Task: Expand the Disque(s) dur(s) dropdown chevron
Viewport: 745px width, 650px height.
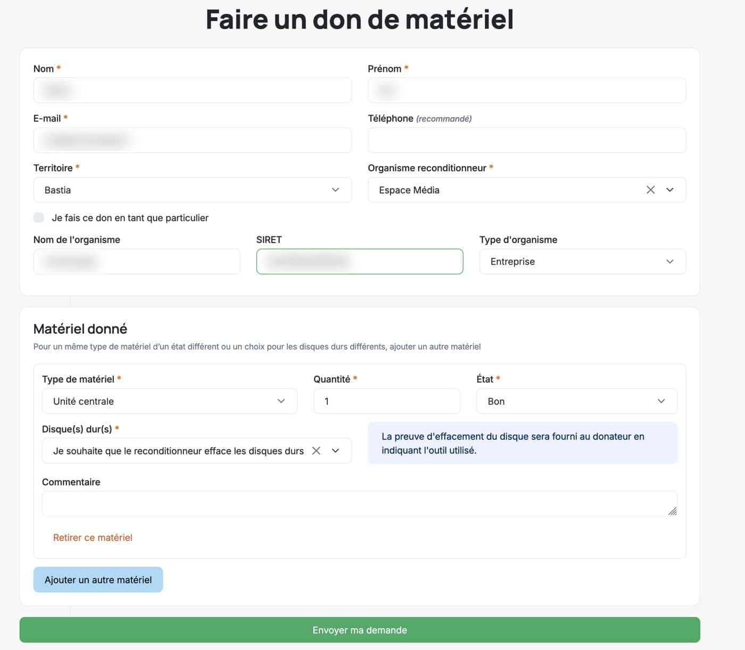Action: tap(336, 451)
